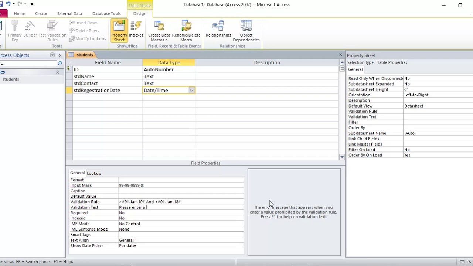Click the Description column header
Image resolution: width=473 pixels, height=266 pixels.
(x=267, y=62)
